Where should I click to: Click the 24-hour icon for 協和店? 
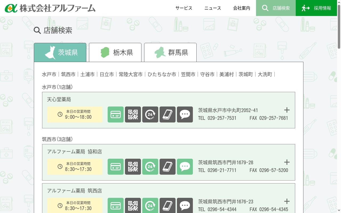click(x=150, y=167)
